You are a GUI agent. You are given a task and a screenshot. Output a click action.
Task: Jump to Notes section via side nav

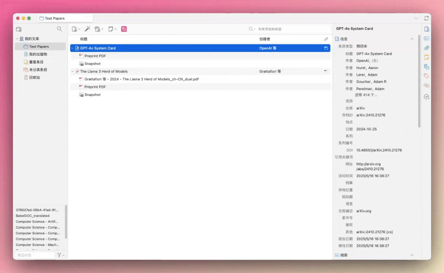click(427, 57)
